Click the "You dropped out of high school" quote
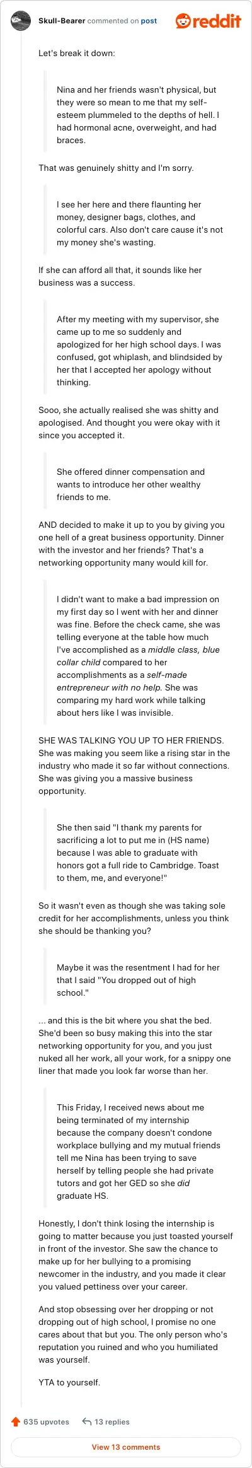The image size is (252, 1468). pyautogui.click(x=138, y=981)
